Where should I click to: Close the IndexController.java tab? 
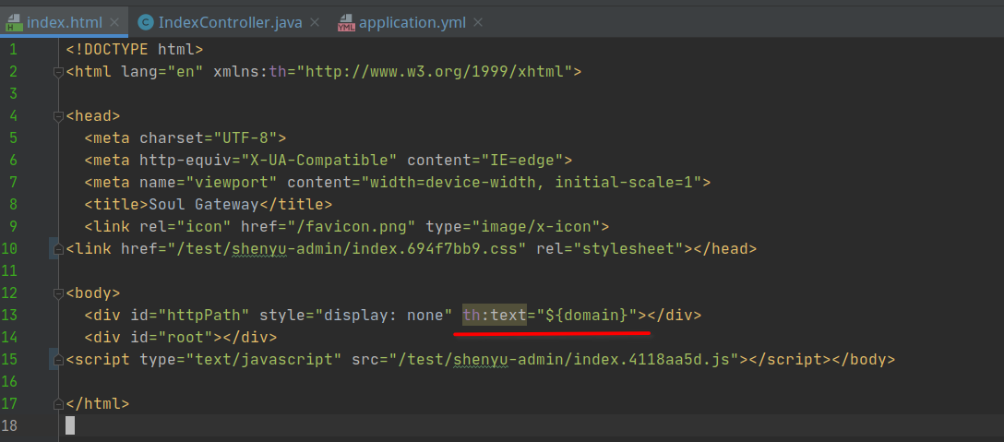[315, 23]
